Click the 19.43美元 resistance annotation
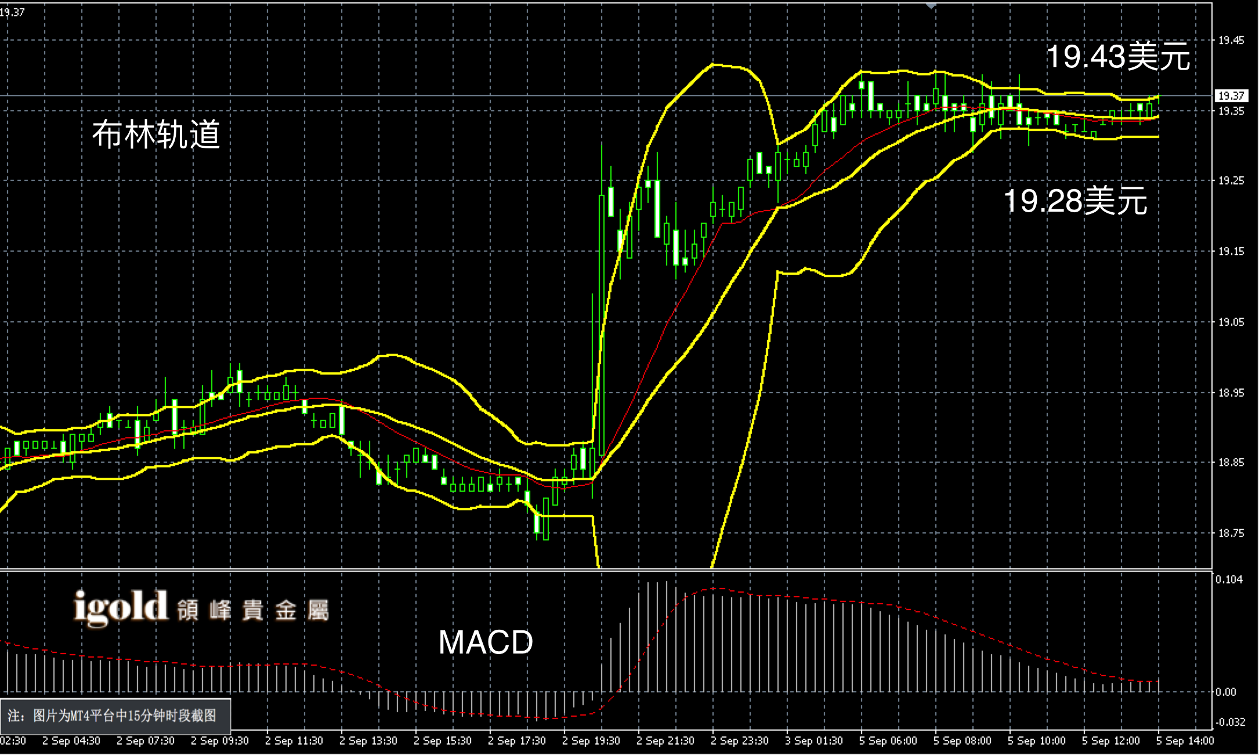1259x755 pixels. pos(1117,57)
